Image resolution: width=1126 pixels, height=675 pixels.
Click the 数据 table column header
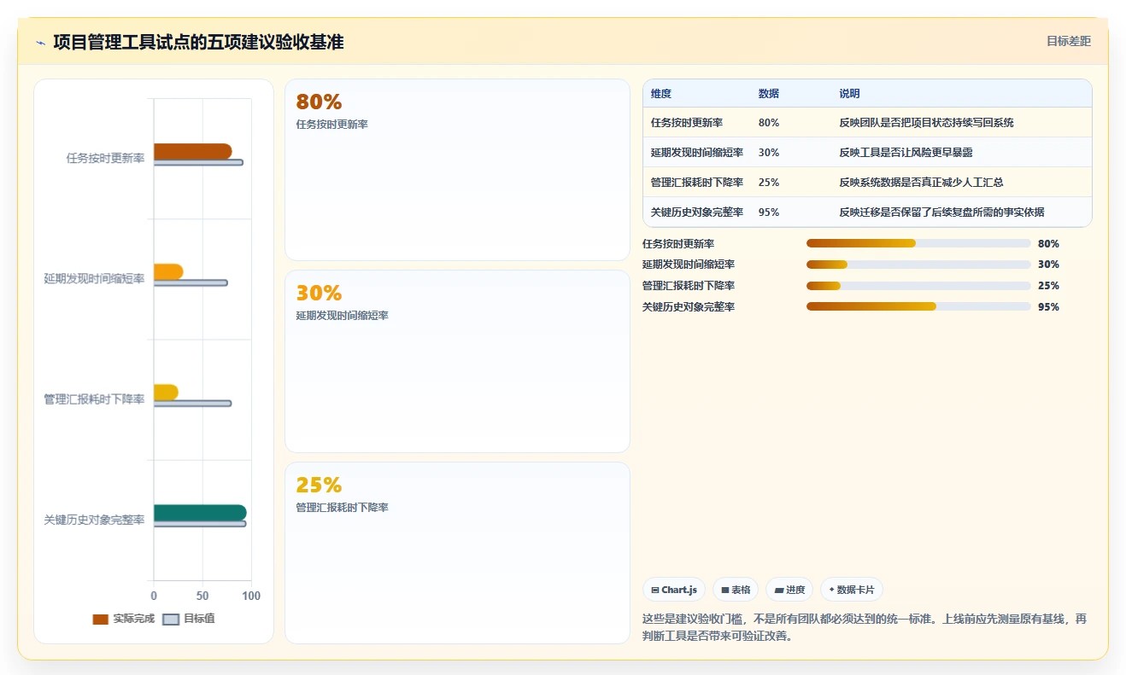(x=769, y=94)
